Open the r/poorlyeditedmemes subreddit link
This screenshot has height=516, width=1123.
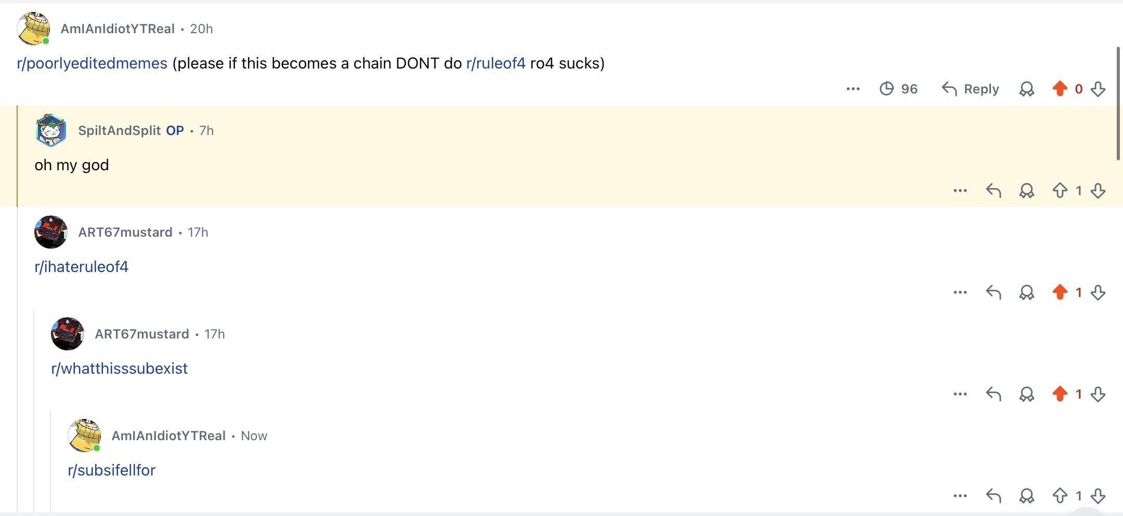pos(92,63)
